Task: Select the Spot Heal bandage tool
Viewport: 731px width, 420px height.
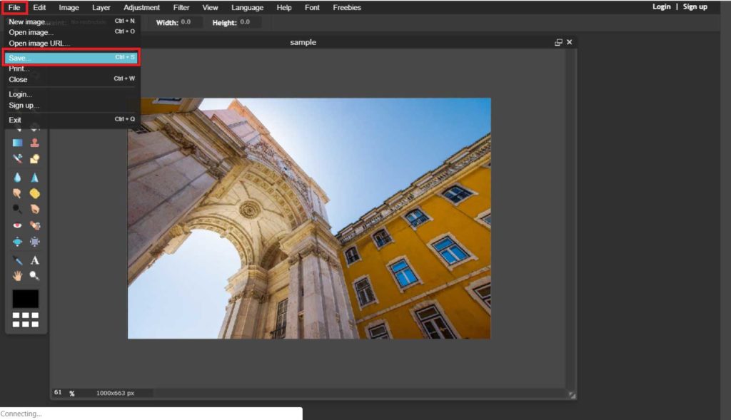Action: click(34, 225)
